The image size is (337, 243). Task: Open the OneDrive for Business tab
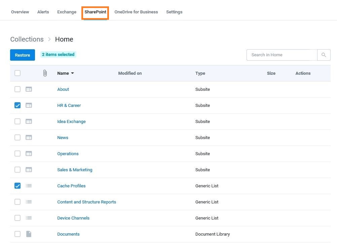pyautogui.click(x=136, y=12)
